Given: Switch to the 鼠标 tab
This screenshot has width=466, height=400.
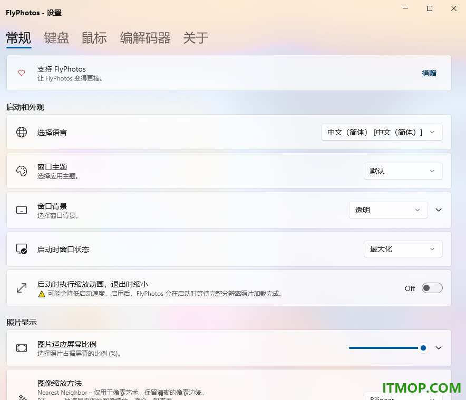Looking at the screenshot, I should pos(94,38).
